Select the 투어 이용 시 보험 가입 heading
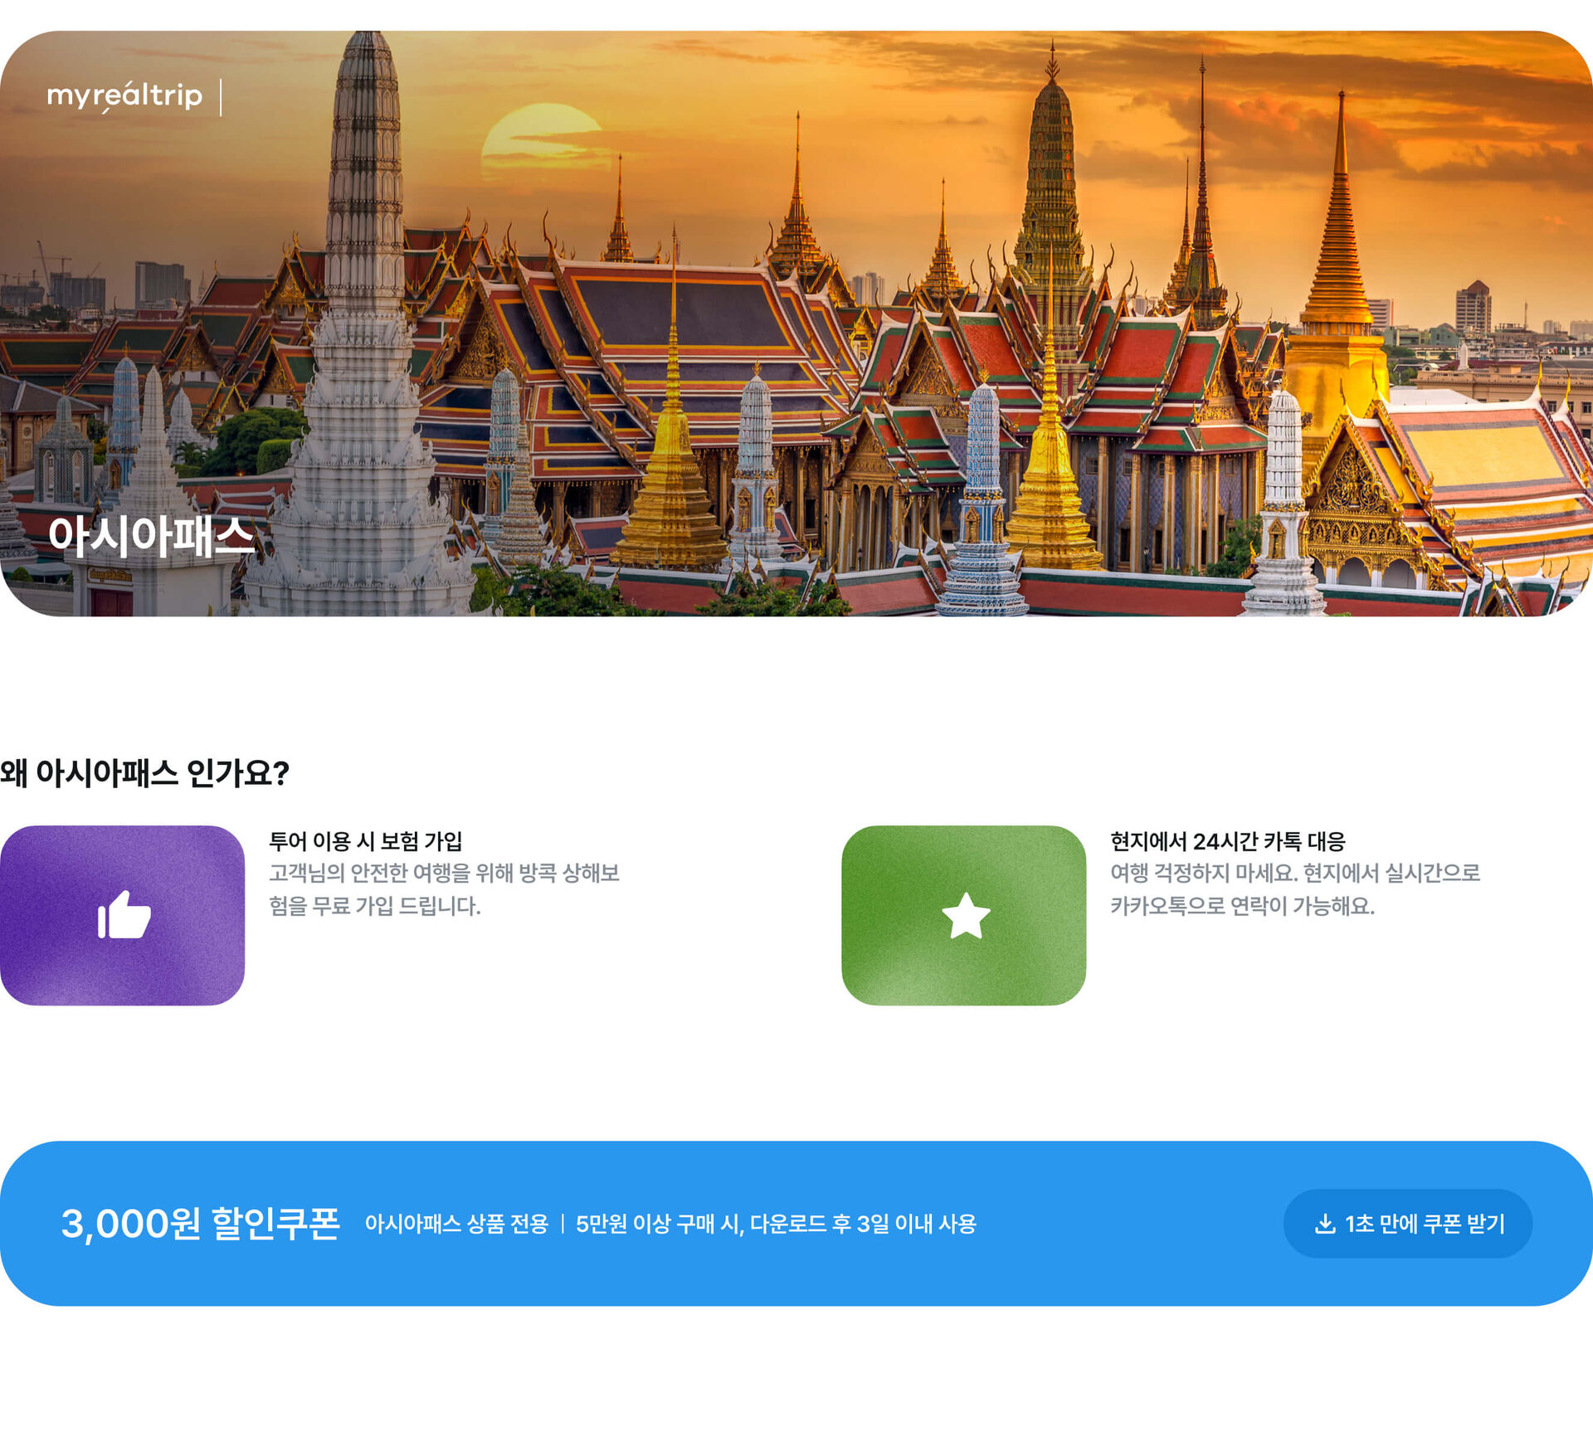Viewport: 1593px width, 1441px height. click(365, 841)
